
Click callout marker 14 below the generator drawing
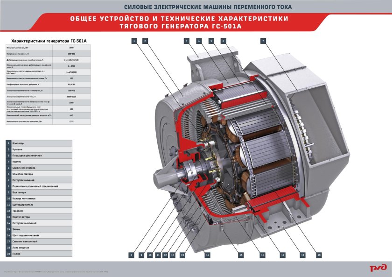[x=207, y=255]
